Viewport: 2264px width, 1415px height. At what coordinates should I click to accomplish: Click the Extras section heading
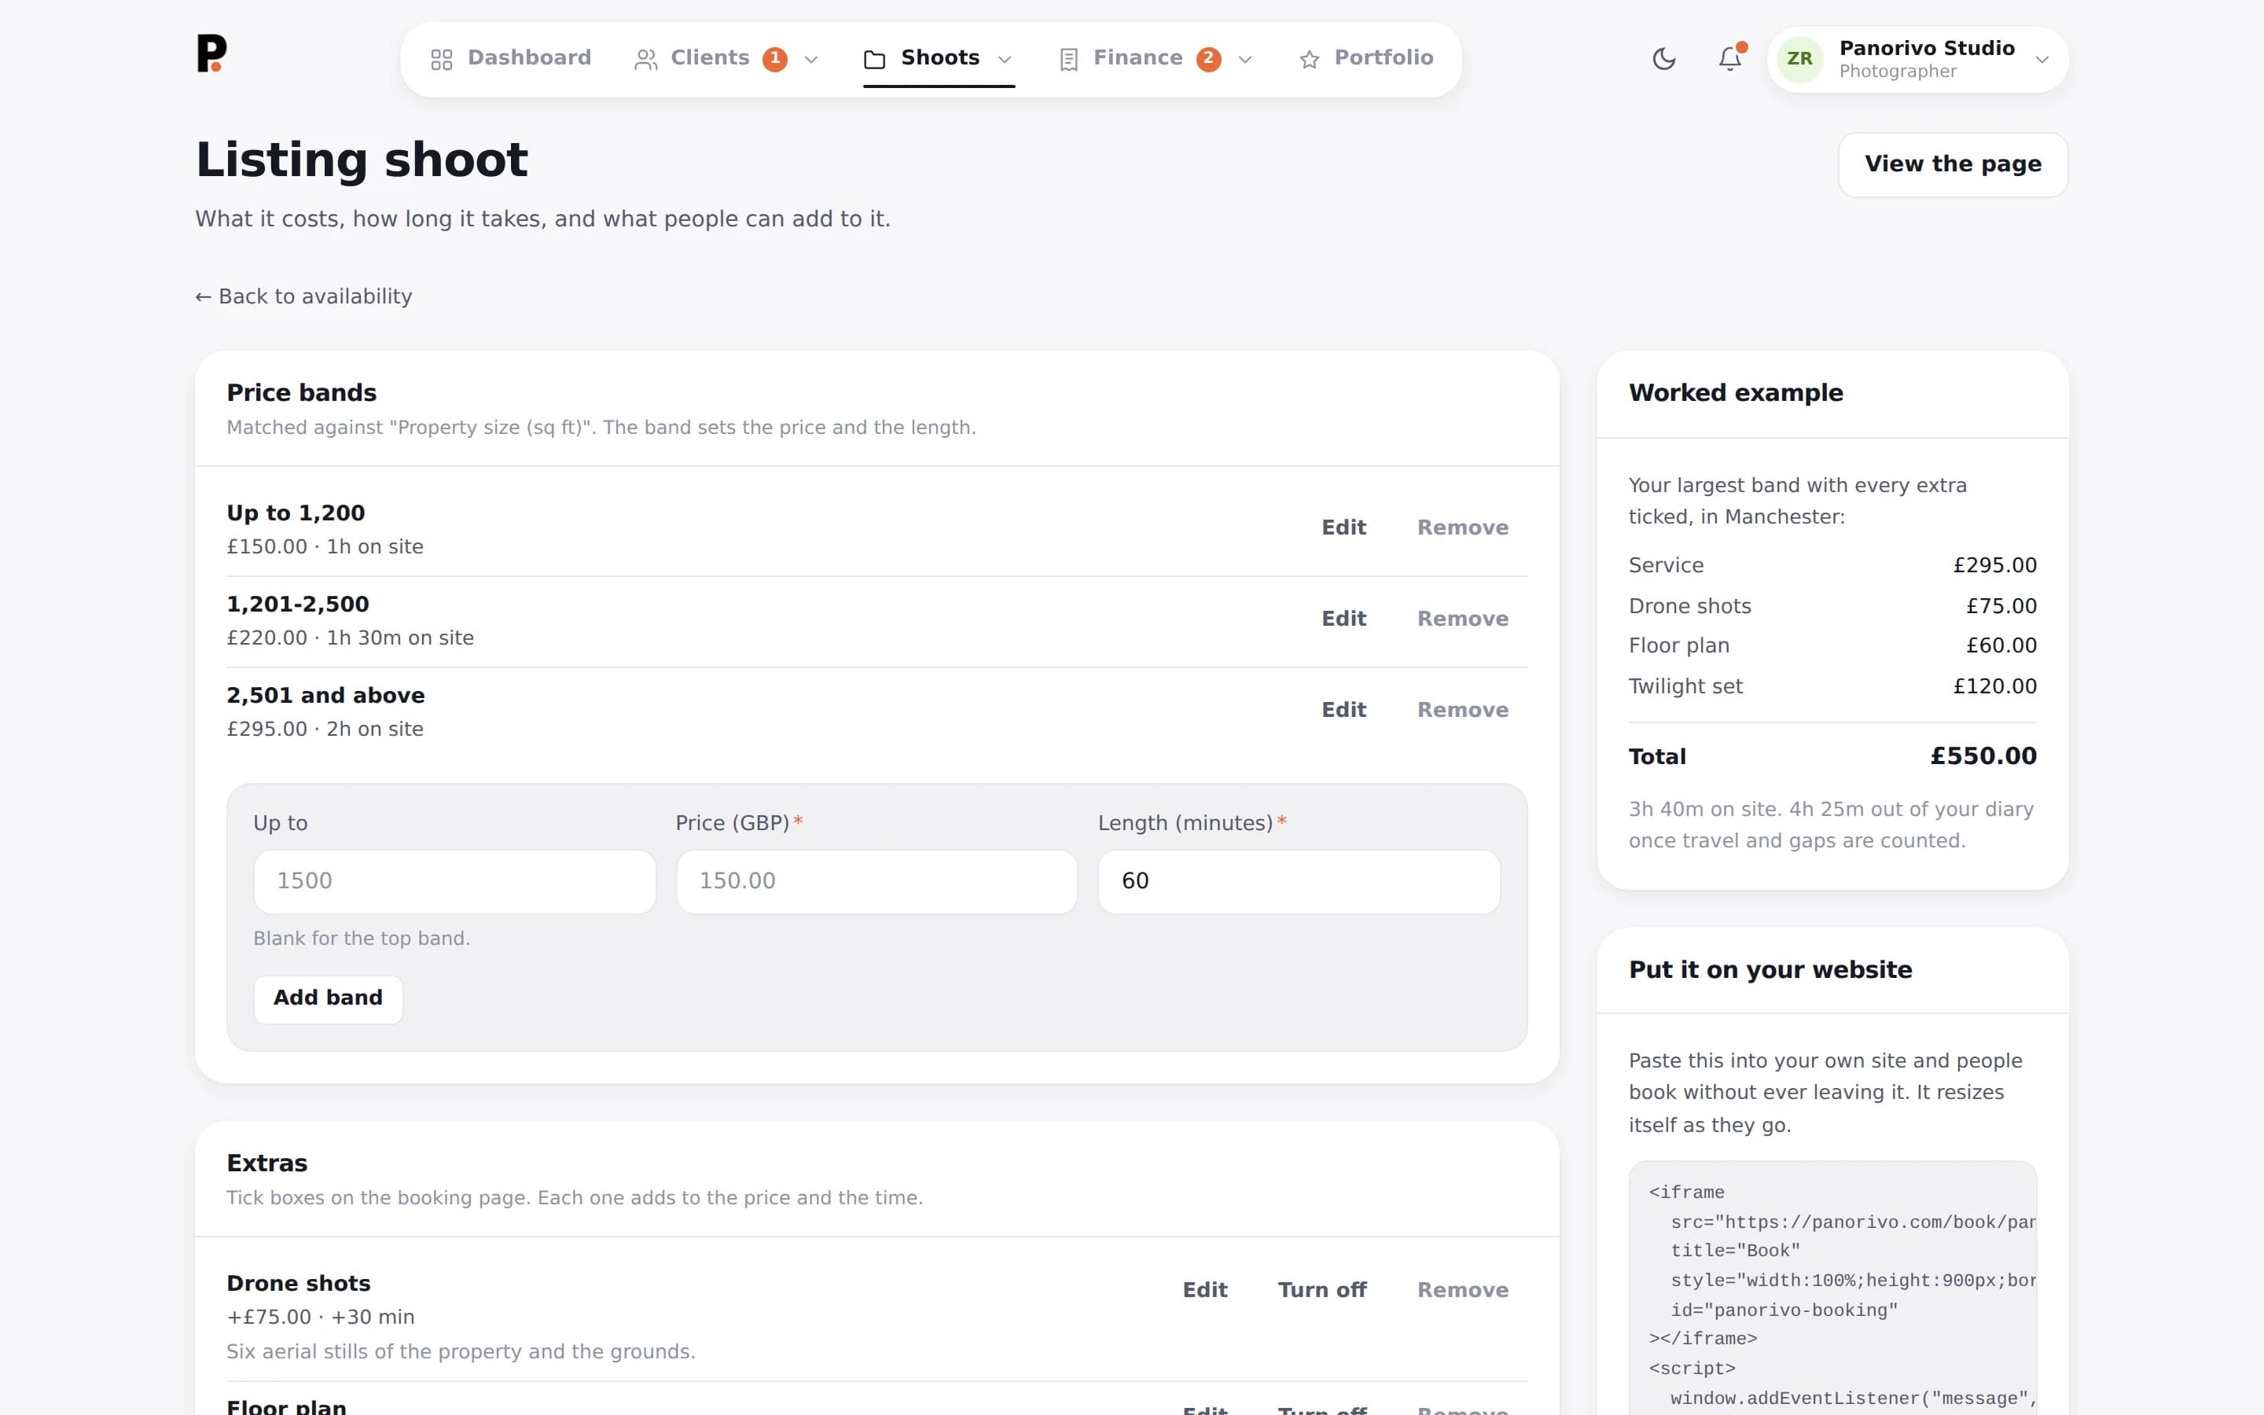[266, 1163]
